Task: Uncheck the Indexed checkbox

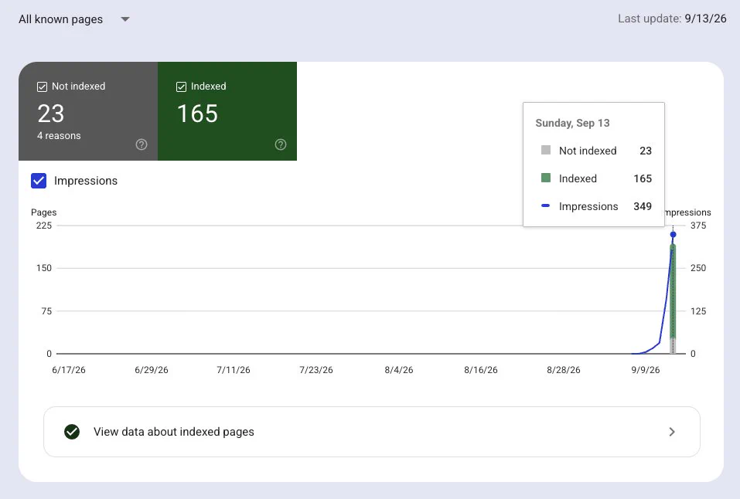Action: [181, 87]
